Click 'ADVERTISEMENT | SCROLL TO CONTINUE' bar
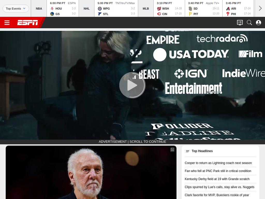Screen dimensions: 265x199 pos(132,142)
